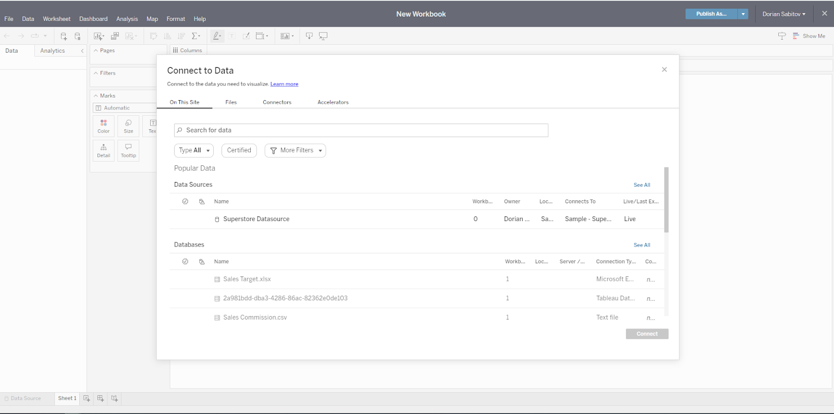This screenshot has height=414, width=834.
Task: Toggle the Certified filter
Action: (x=239, y=150)
